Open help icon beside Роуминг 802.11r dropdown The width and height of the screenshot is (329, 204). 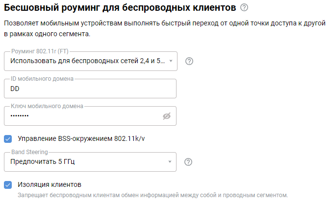pos(189,61)
